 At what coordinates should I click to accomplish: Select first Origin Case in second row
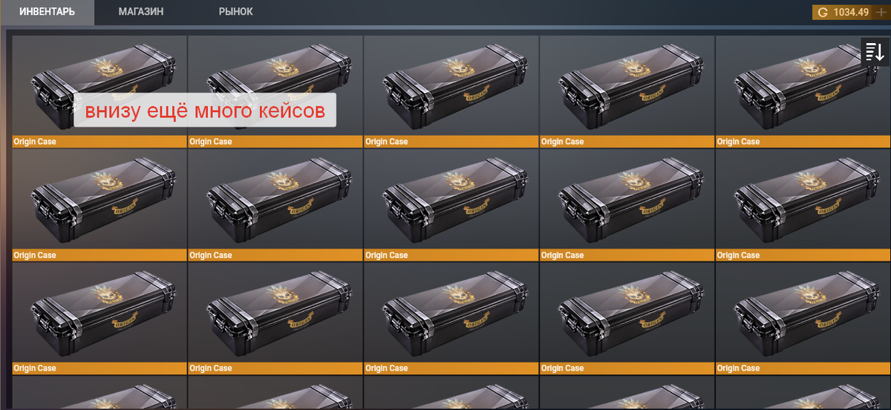tap(99, 205)
